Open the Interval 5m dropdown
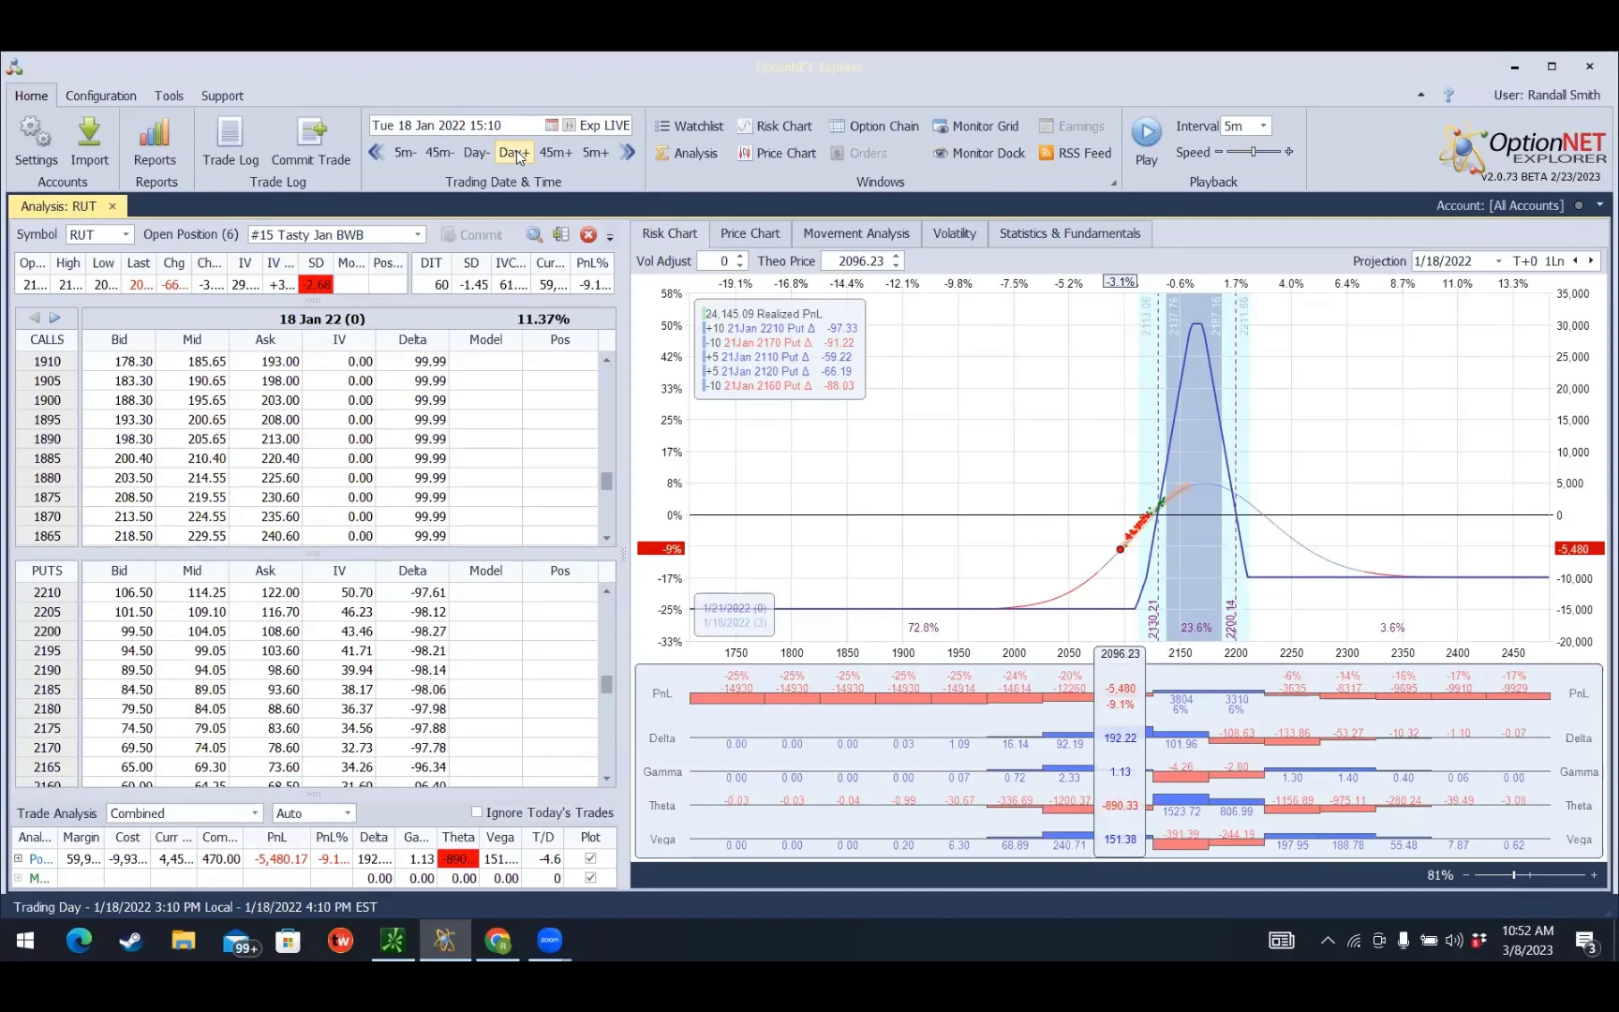 1264,126
